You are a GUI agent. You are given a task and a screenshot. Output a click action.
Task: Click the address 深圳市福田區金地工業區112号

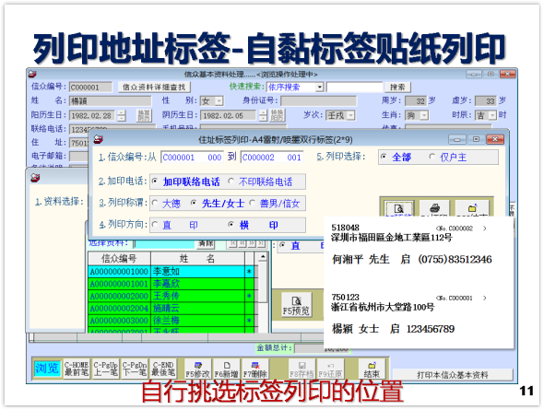tap(392, 238)
